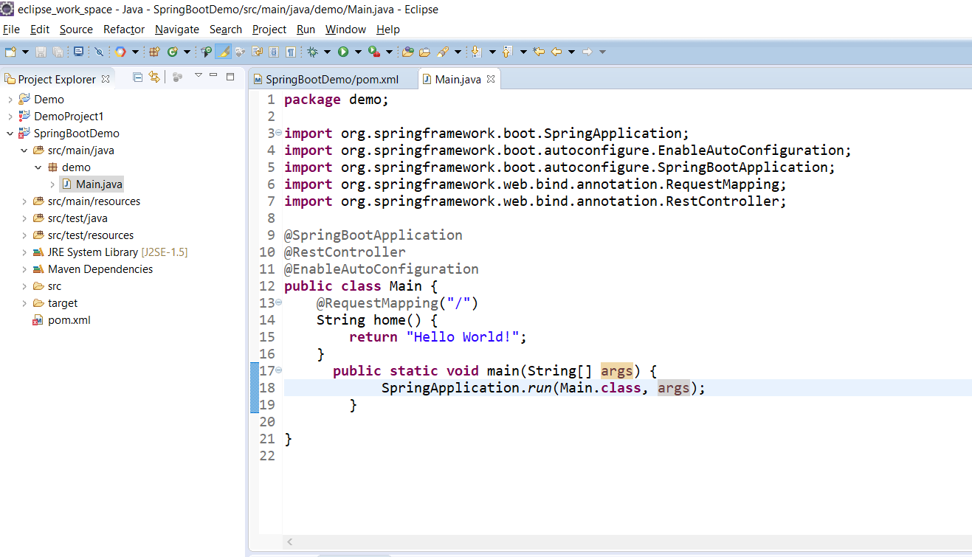Collapse the SpringBootDemo project node
This screenshot has width=972, height=557.
(x=10, y=134)
